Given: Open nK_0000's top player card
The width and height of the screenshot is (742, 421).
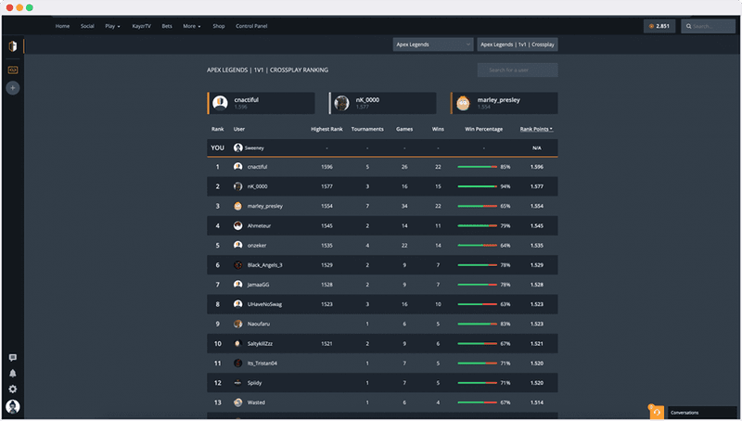Looking at the screenshot, I should point(382,103).
